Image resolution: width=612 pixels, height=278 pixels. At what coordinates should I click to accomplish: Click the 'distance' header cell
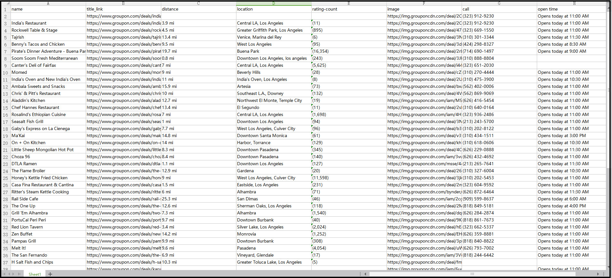tap(198, 9)
